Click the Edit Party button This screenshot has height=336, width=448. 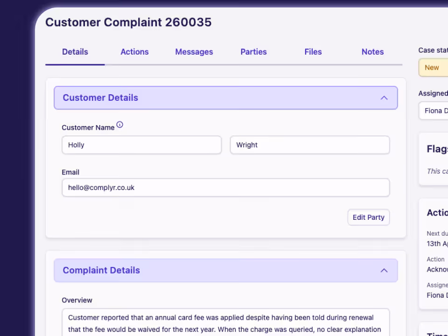click(369, 217)
